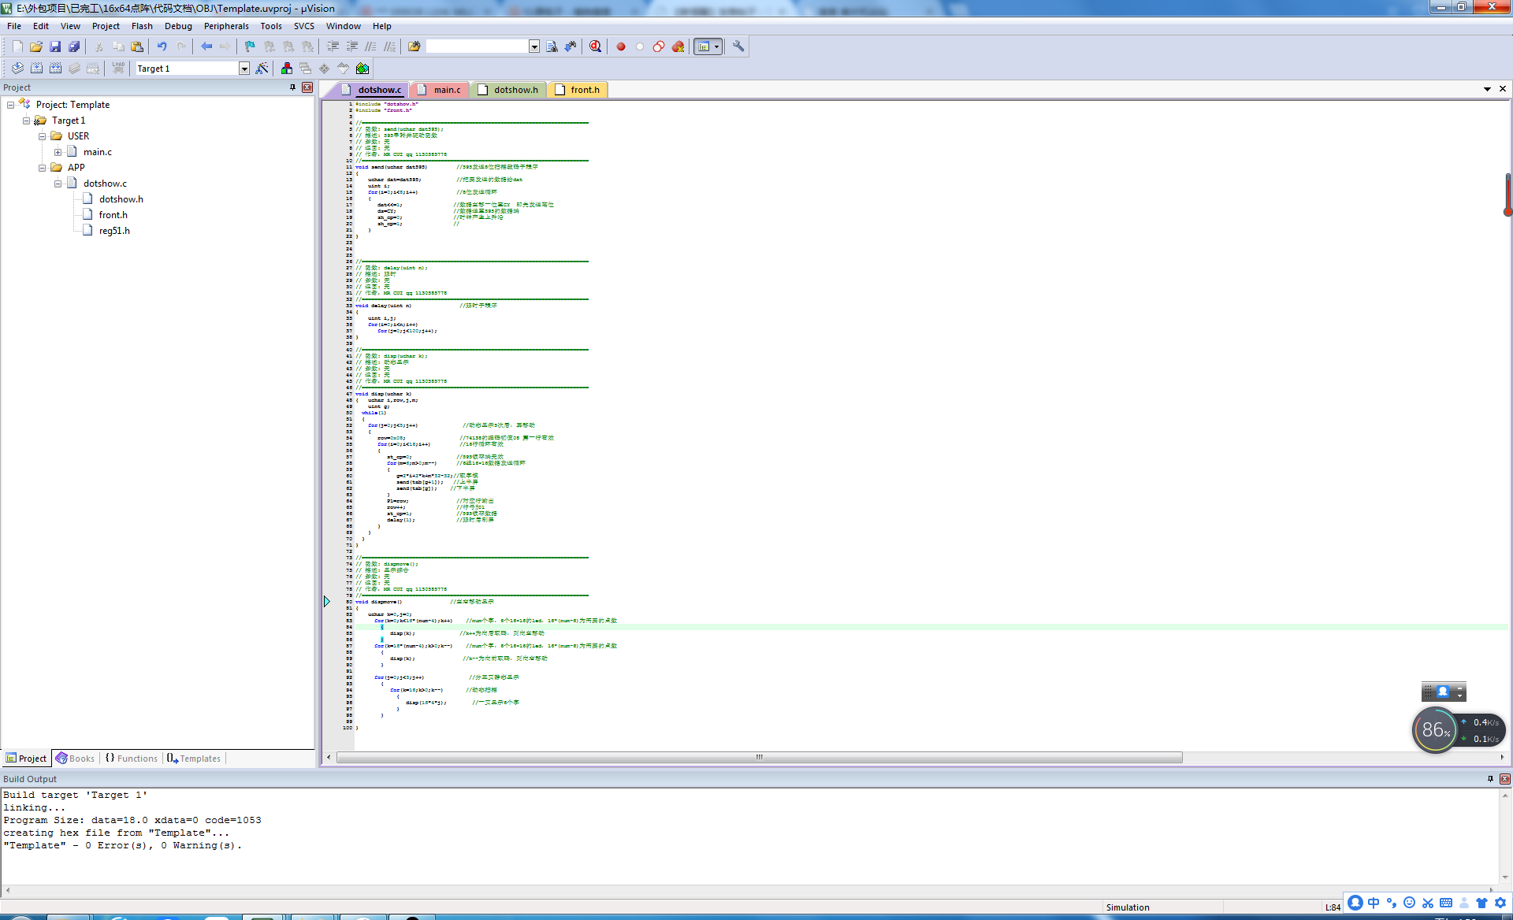The height and width of the screenshot is (920, 1513).
Task: Collapse the dotshow.c tree node
Action: 58,184
